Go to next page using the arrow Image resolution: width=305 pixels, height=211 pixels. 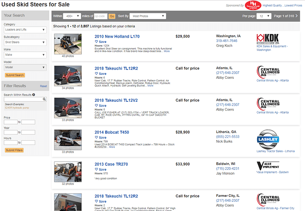click(x=297, y=16)
